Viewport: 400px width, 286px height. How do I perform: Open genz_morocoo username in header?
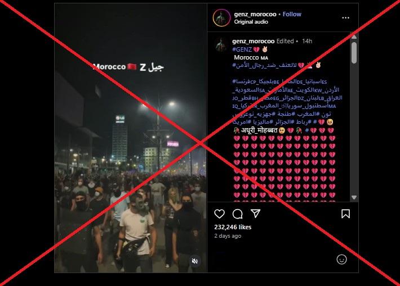click(x=255, y=14)
